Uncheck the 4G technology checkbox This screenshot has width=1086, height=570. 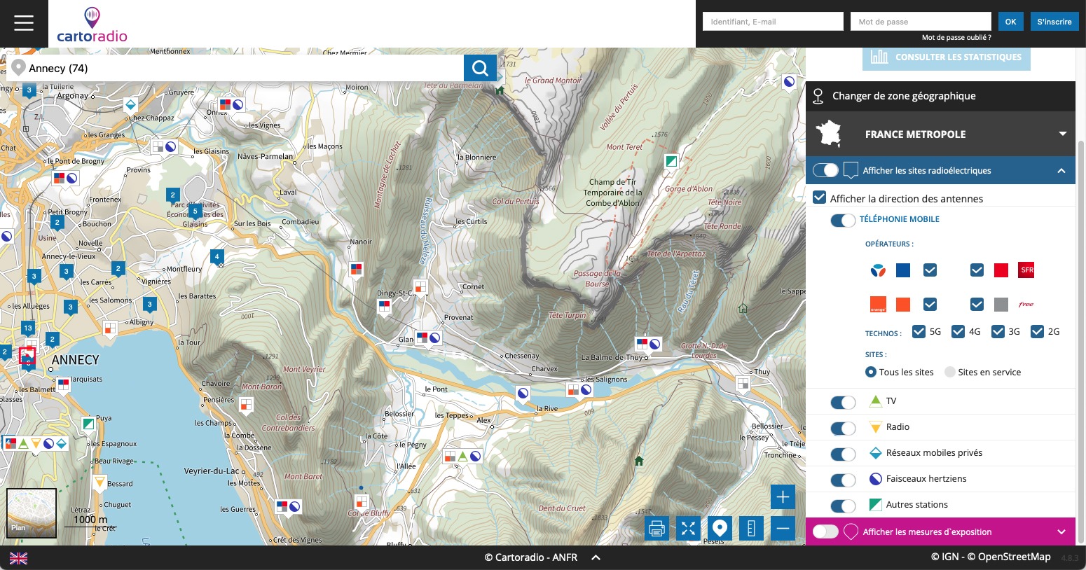point(958,332)
